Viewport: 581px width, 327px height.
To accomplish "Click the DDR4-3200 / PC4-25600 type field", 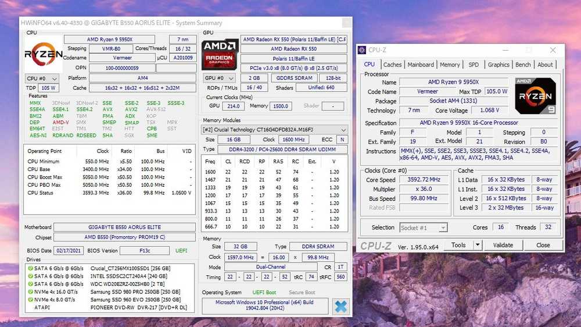I will pyautogui.click(x=283, y=149).
